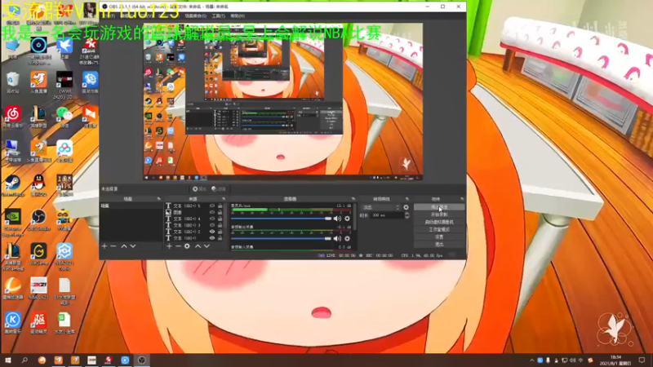Toggle lock on 文本 (GDI+) 4 source
The height and width of the screenshot is (367, 653).
pyautogui.click(x=220, y=219)
